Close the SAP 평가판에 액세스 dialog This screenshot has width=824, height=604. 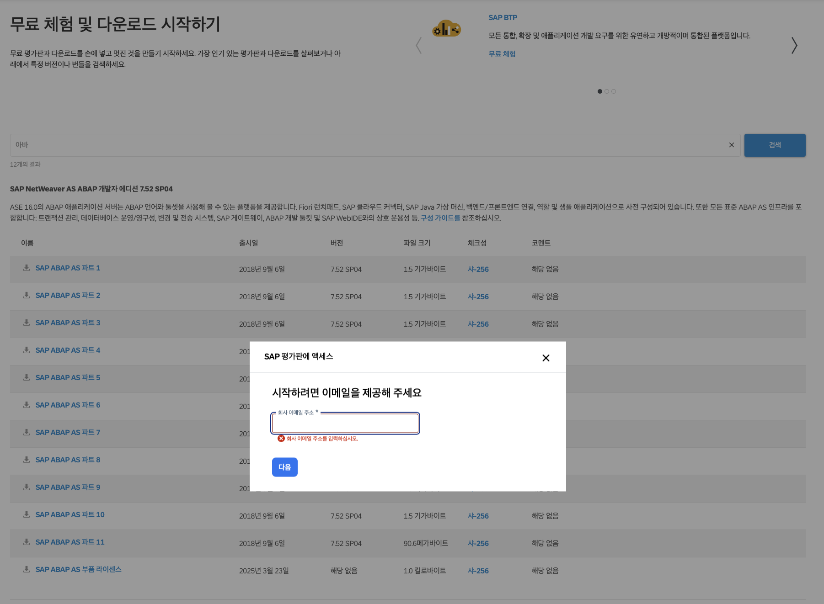coord(546,358)
